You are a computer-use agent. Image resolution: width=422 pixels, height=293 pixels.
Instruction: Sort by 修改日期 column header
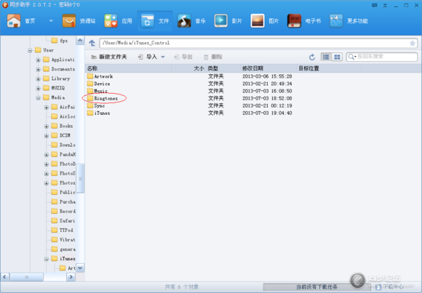click(x=268, y=68)
